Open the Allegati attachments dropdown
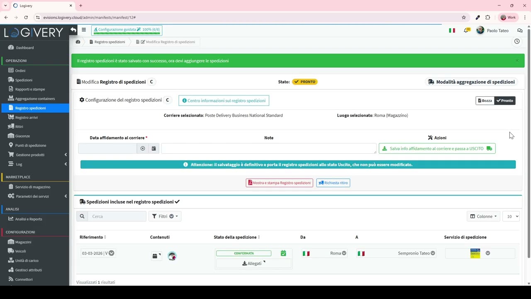 tap(253, 264)
